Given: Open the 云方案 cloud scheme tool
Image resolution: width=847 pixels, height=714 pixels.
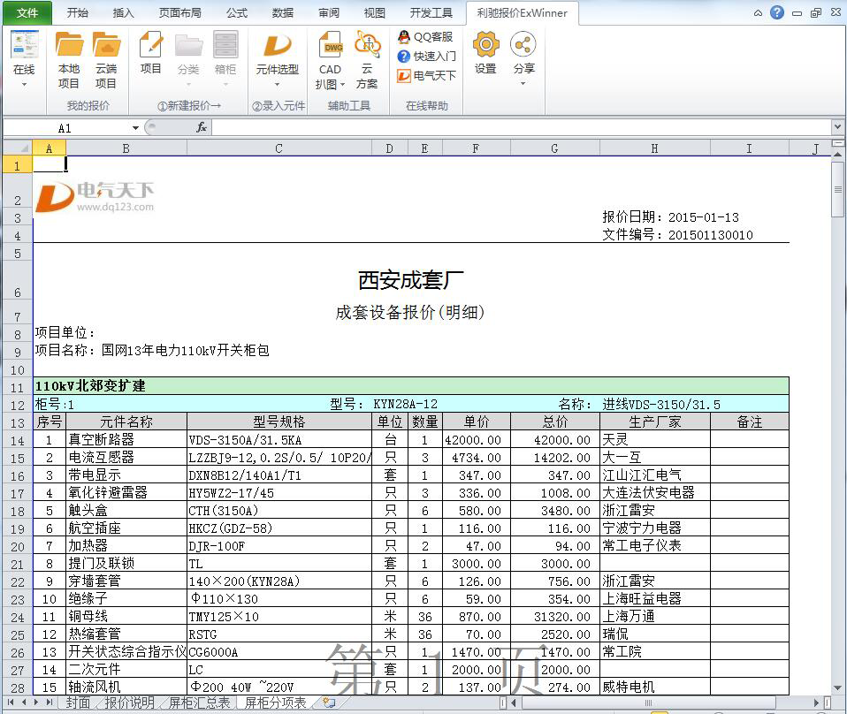Looking at the screenshot, I should pos(367,60).
